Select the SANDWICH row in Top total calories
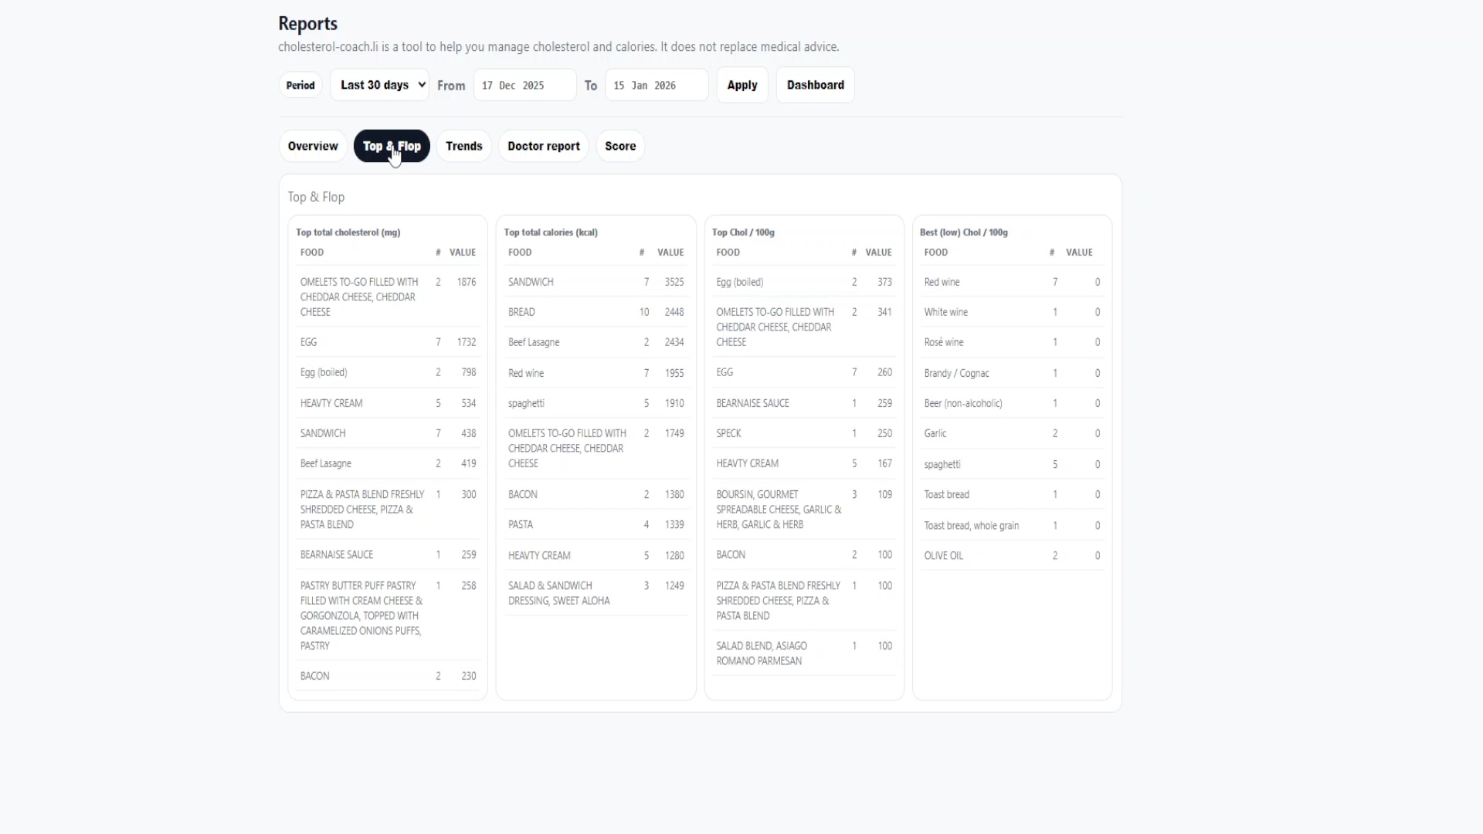1483x834 pixels. (x=595, y=282)
